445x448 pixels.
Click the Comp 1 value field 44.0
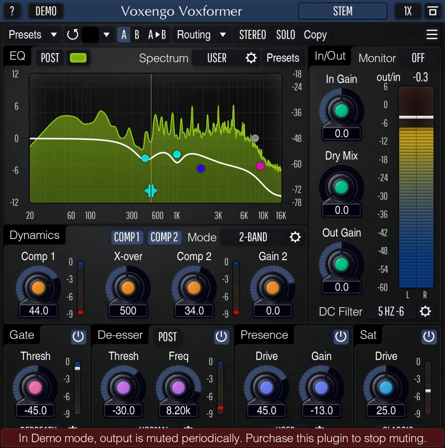(39, 310)
